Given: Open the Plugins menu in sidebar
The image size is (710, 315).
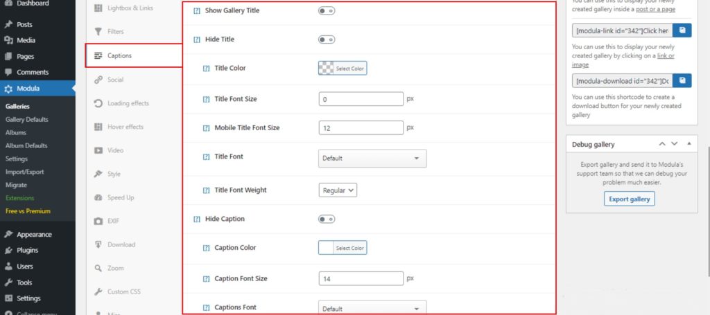Looking at the screenshot, I should 27,251.
